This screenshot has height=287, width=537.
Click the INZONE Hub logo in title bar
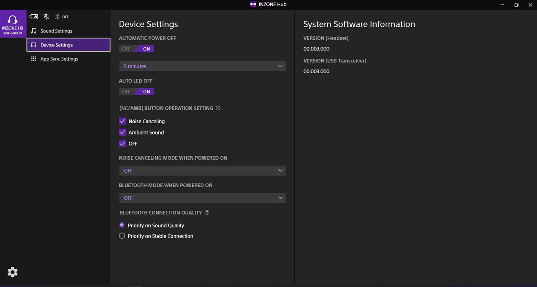(x=253, y=5)
